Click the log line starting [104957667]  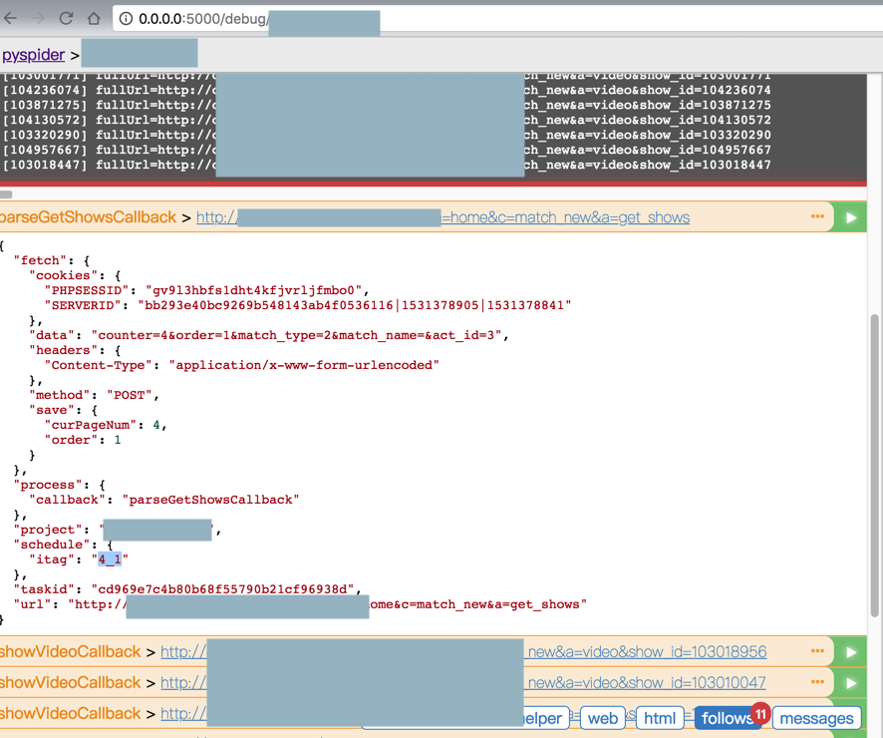[x=387, y=150]
